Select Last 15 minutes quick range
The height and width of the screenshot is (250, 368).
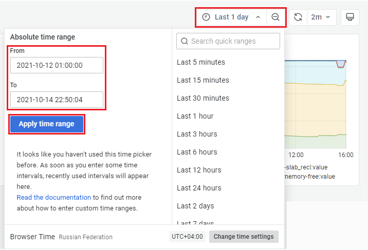203,80
